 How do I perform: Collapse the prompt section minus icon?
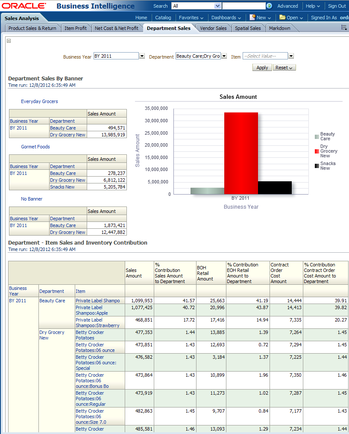tap(9, 41)
